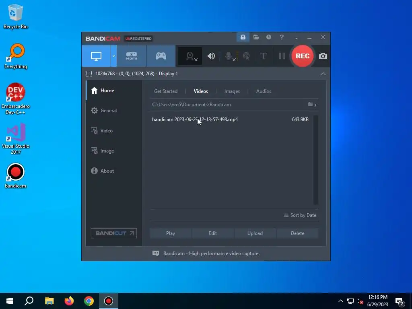Screen dimensions: 412x309
Task: Toggle microphone recording icon
Action: 229,56
